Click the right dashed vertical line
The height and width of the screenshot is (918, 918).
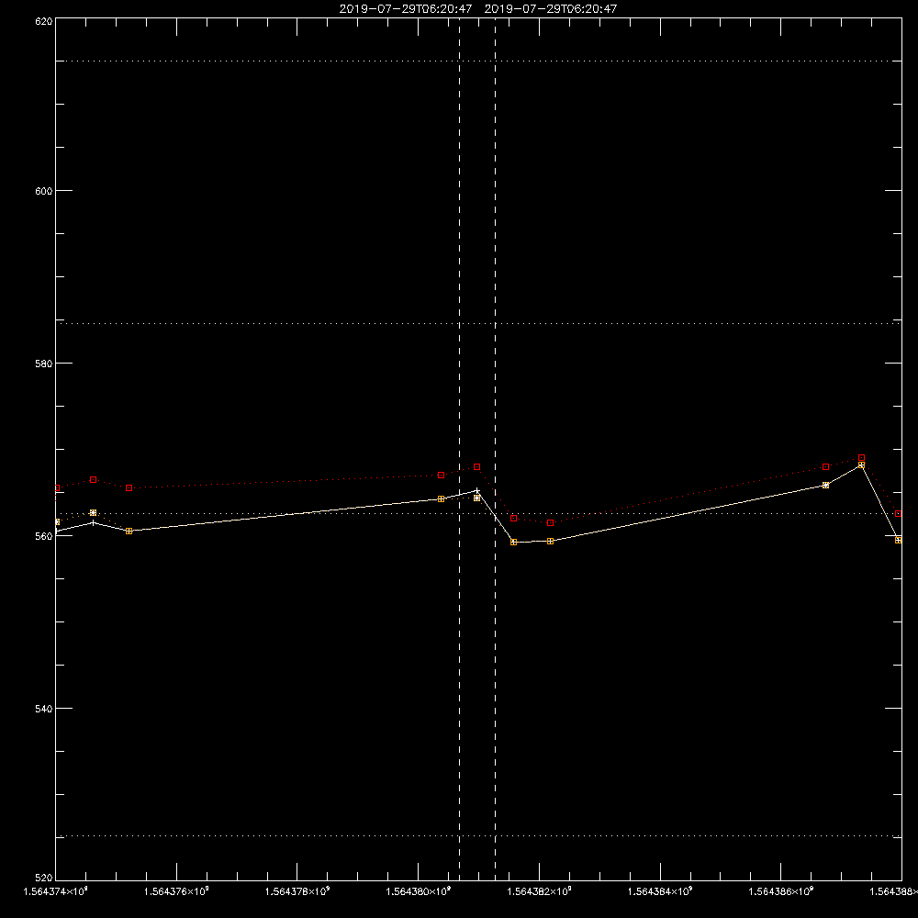pyautogui.click(x=496, y=449)
